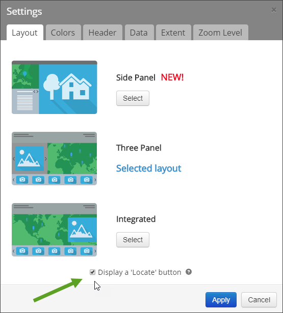The height and width of the screenshot is (313, 283).
Task: Click the help question mark icon beside Locate
Action: tap(189, 272)
